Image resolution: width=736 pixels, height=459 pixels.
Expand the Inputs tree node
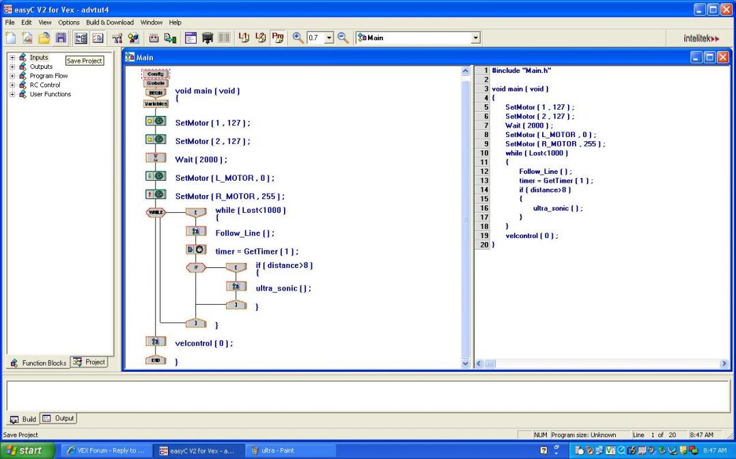pyautogui.click(x=12, y=58)
